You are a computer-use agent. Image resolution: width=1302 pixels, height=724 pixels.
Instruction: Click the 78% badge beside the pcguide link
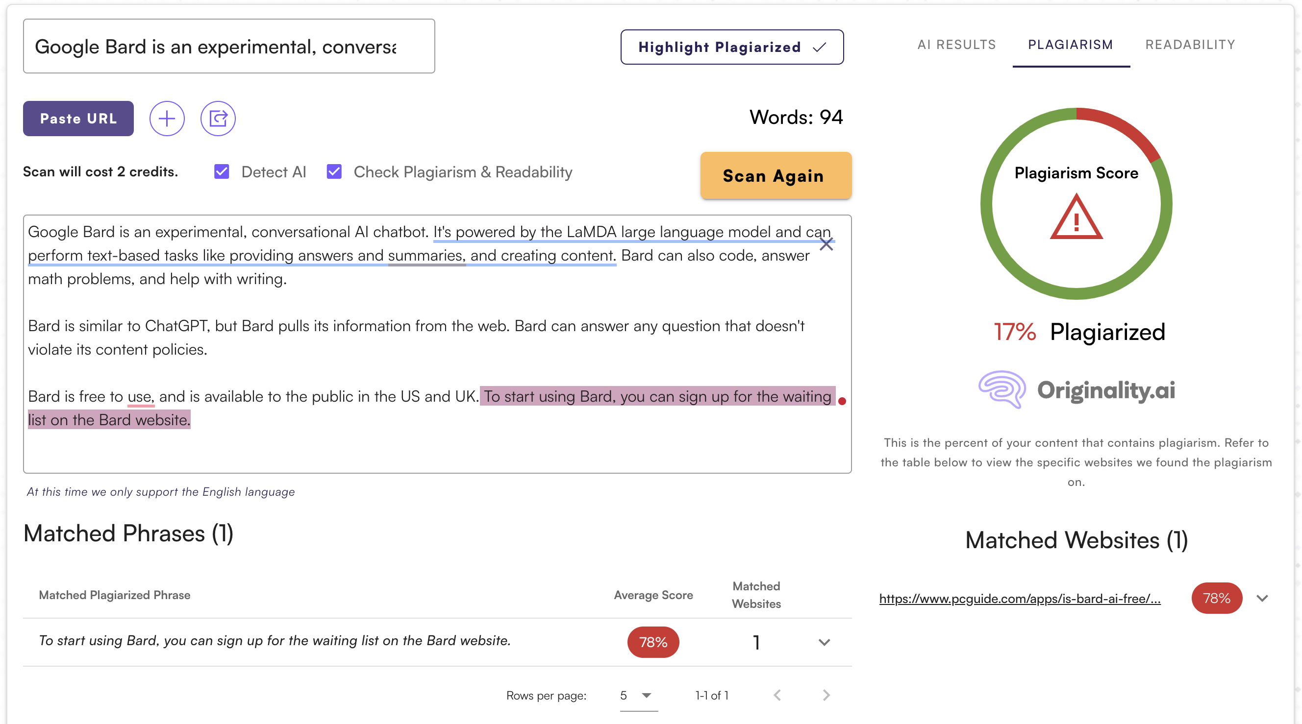click(x=1217, y=598)
